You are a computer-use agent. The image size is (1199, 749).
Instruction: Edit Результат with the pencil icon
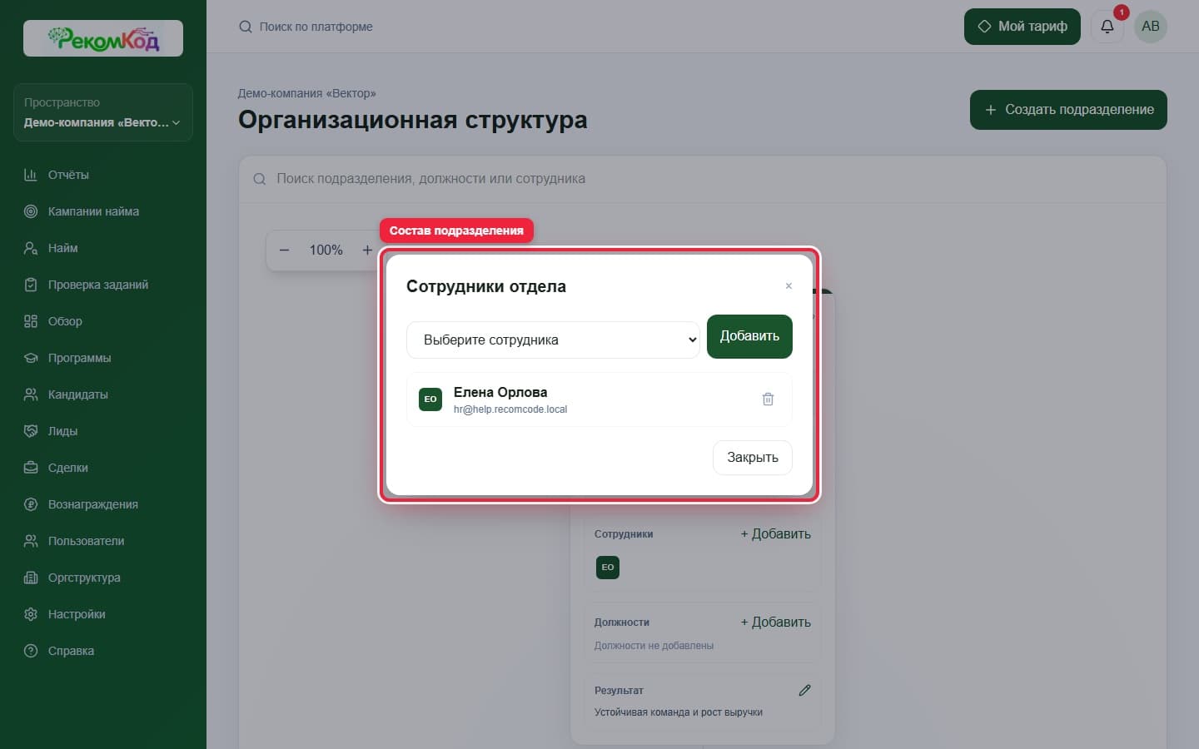coord(804,690)
